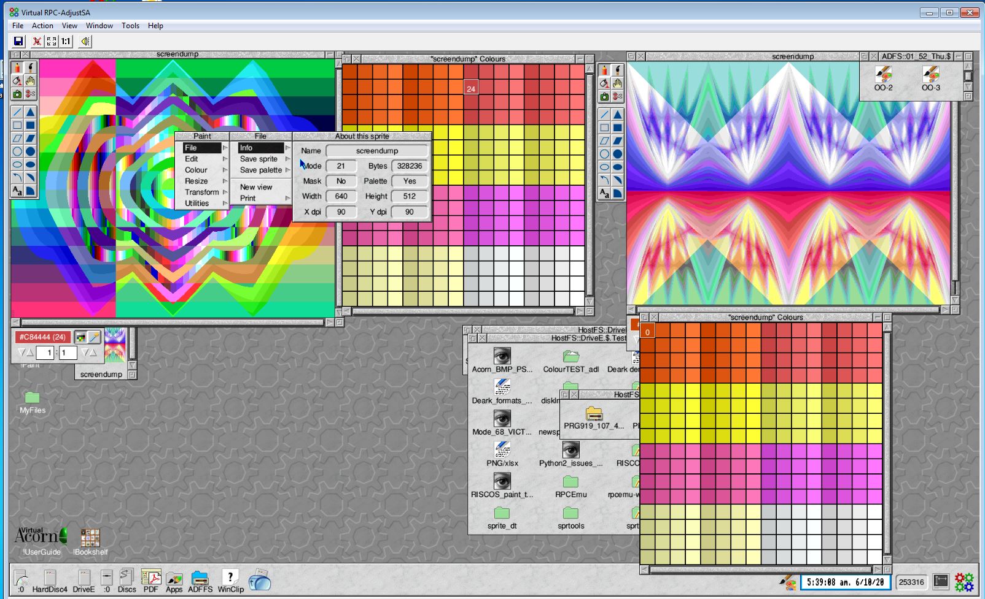Select the outline rectangle tool in left toolbox

tap(17, 125)
